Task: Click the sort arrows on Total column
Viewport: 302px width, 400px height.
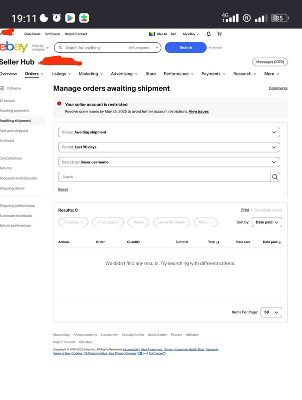Action: [218, 242]
